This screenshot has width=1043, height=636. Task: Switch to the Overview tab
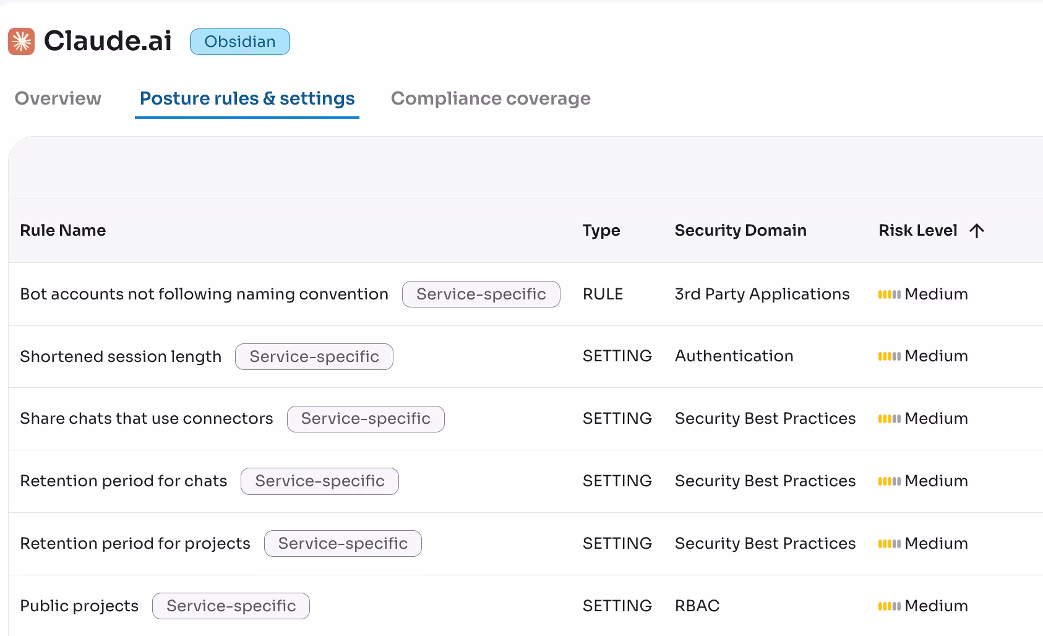(x=58, y=98)
